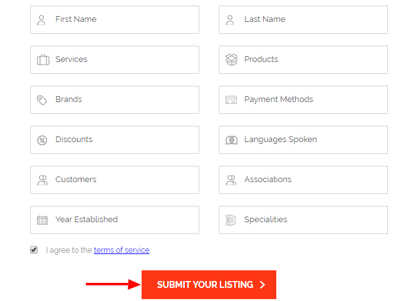The image size is (406, 301).
Task: Select the Discounts input field
Action: click(x=115, y=140)
